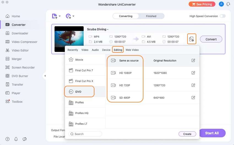Open the Video format tab
Image resolution: width=234 pixels, height=145 pixels.
tap(85, 50)
